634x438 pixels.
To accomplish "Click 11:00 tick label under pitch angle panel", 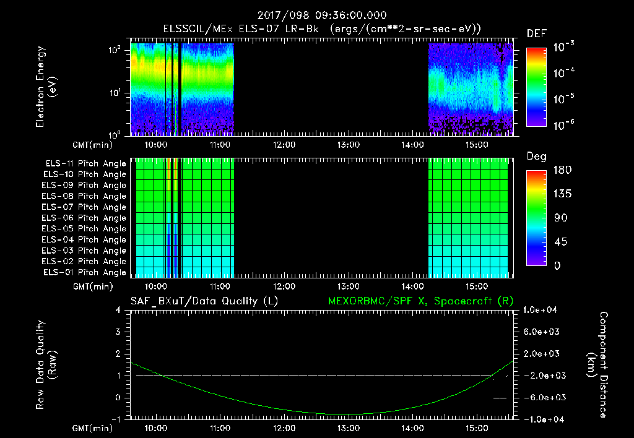I will [220, 286].
